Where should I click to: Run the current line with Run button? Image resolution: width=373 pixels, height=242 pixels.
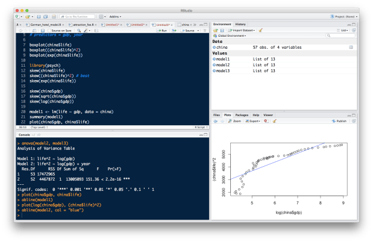[x=161, y=31]
